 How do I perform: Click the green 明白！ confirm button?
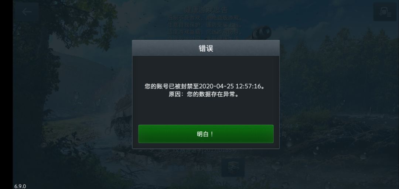click(206, 134)
